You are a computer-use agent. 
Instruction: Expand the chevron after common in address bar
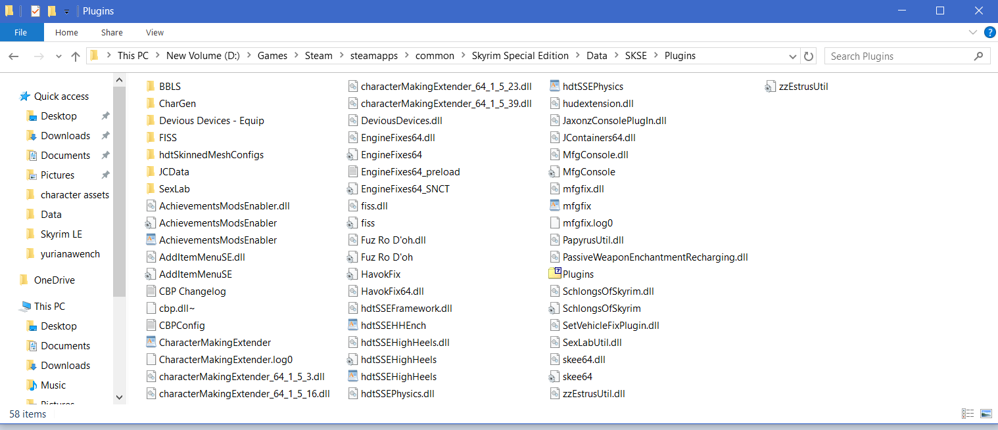pyautogui.click(x=463, y=56)
